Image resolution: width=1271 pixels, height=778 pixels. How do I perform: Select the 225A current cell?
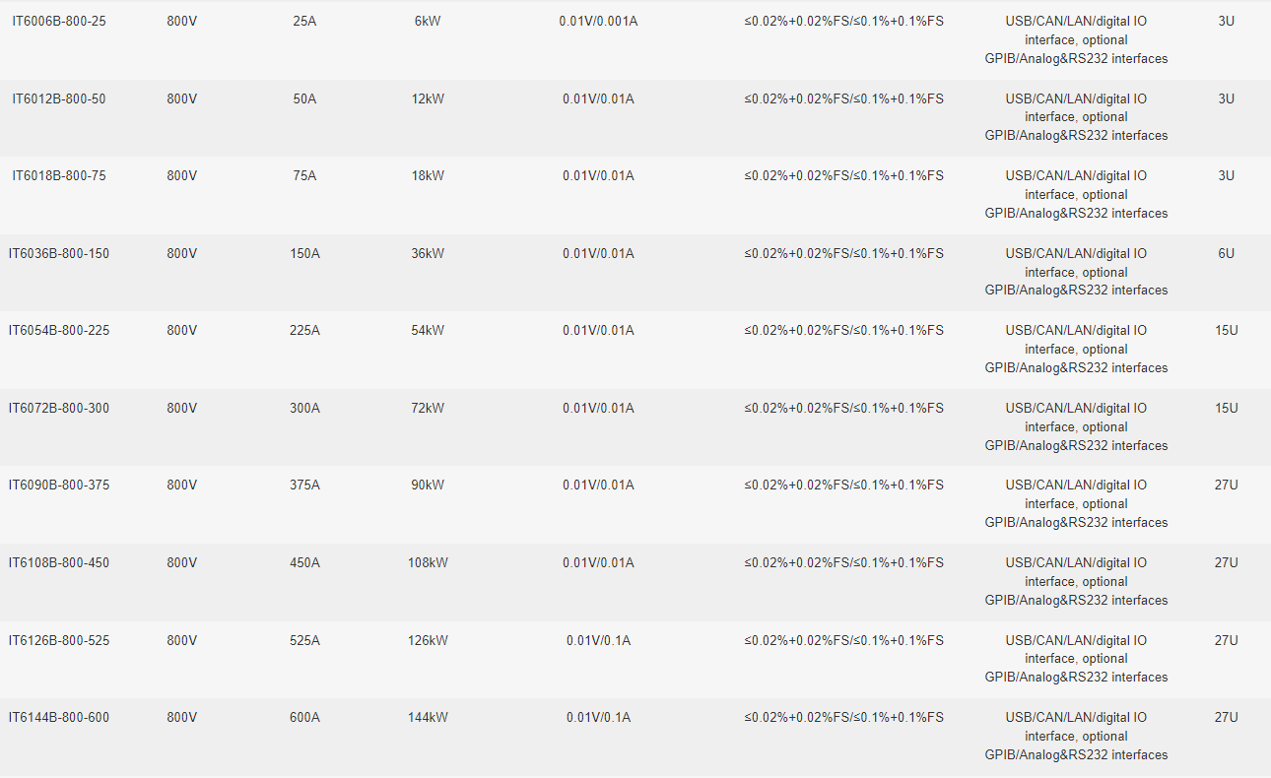point(304,330)
